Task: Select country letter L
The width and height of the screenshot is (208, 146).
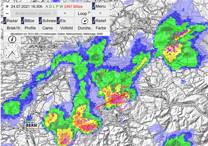Action: click(54, 7)
